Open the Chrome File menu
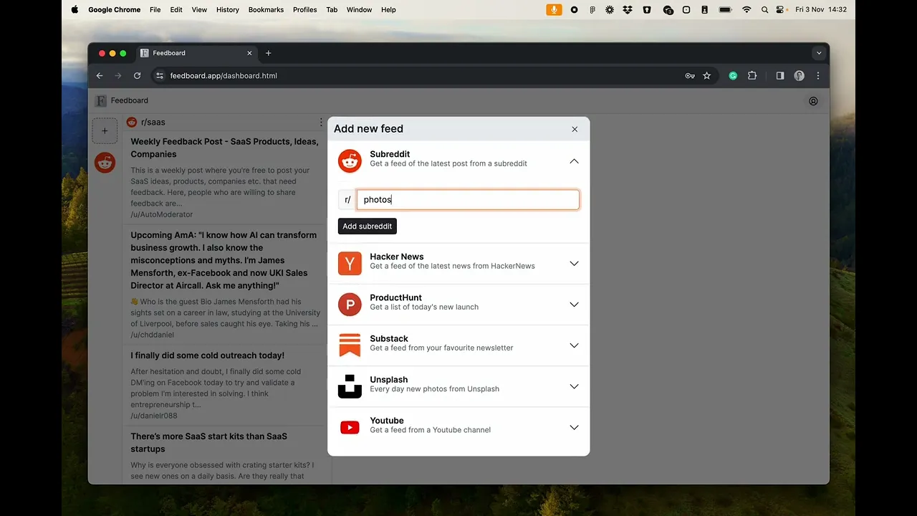 (x=155, y=9)
